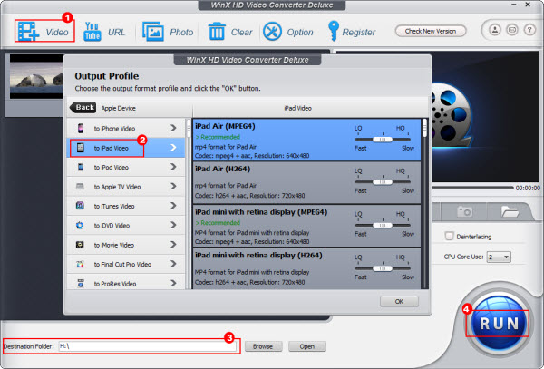The image size is (544, 369).
Task: Expand the to Apple TV Video category
Action: click(127, 186)
